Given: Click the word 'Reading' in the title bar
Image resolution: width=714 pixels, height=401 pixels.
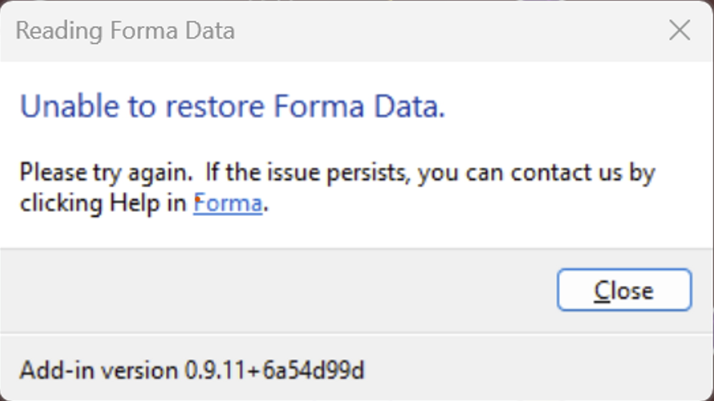Looking at the screenshot, I should (x=59, y=31).
